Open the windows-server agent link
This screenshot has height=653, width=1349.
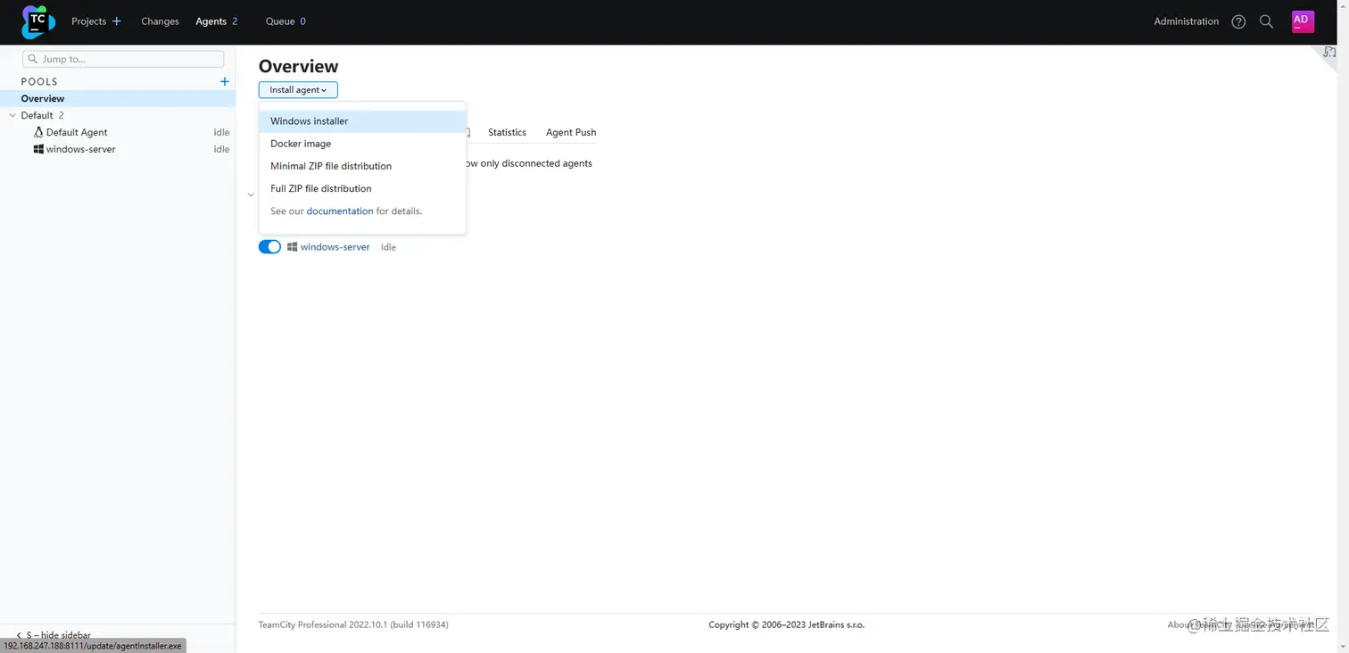pyautogui.click(x=335, y=247)
